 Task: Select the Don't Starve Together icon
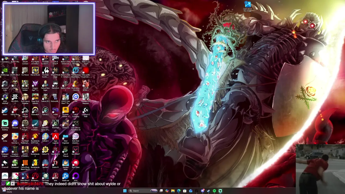pyautogui.click(x=25, y=99)
